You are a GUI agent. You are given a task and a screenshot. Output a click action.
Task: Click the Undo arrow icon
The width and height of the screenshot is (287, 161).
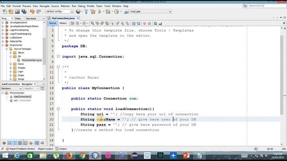coord(32,12)
